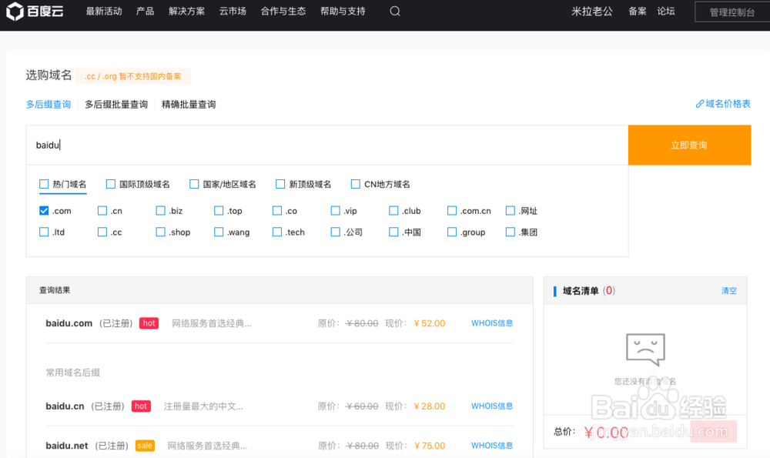Click the sale badge beside baidu.net
The width and height of the screenshot is (770, 458).
[x=145, y=445]
